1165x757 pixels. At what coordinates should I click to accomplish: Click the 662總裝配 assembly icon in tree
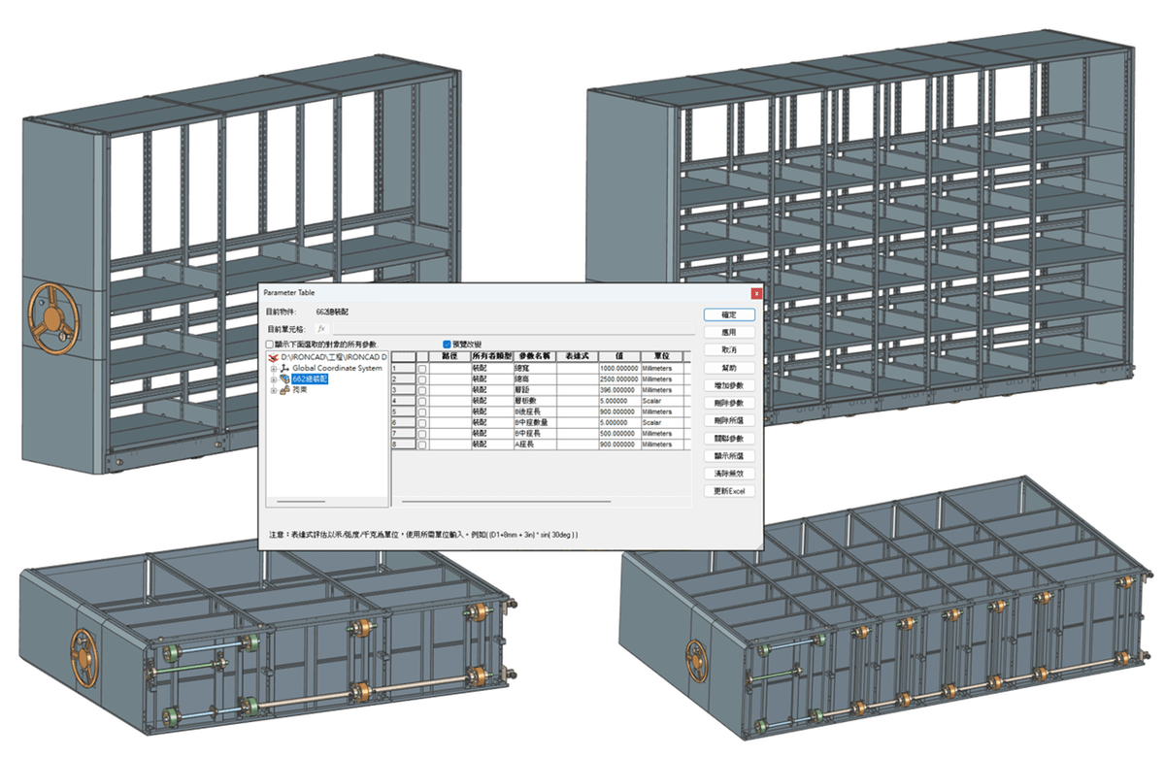(x=284, y=379)
